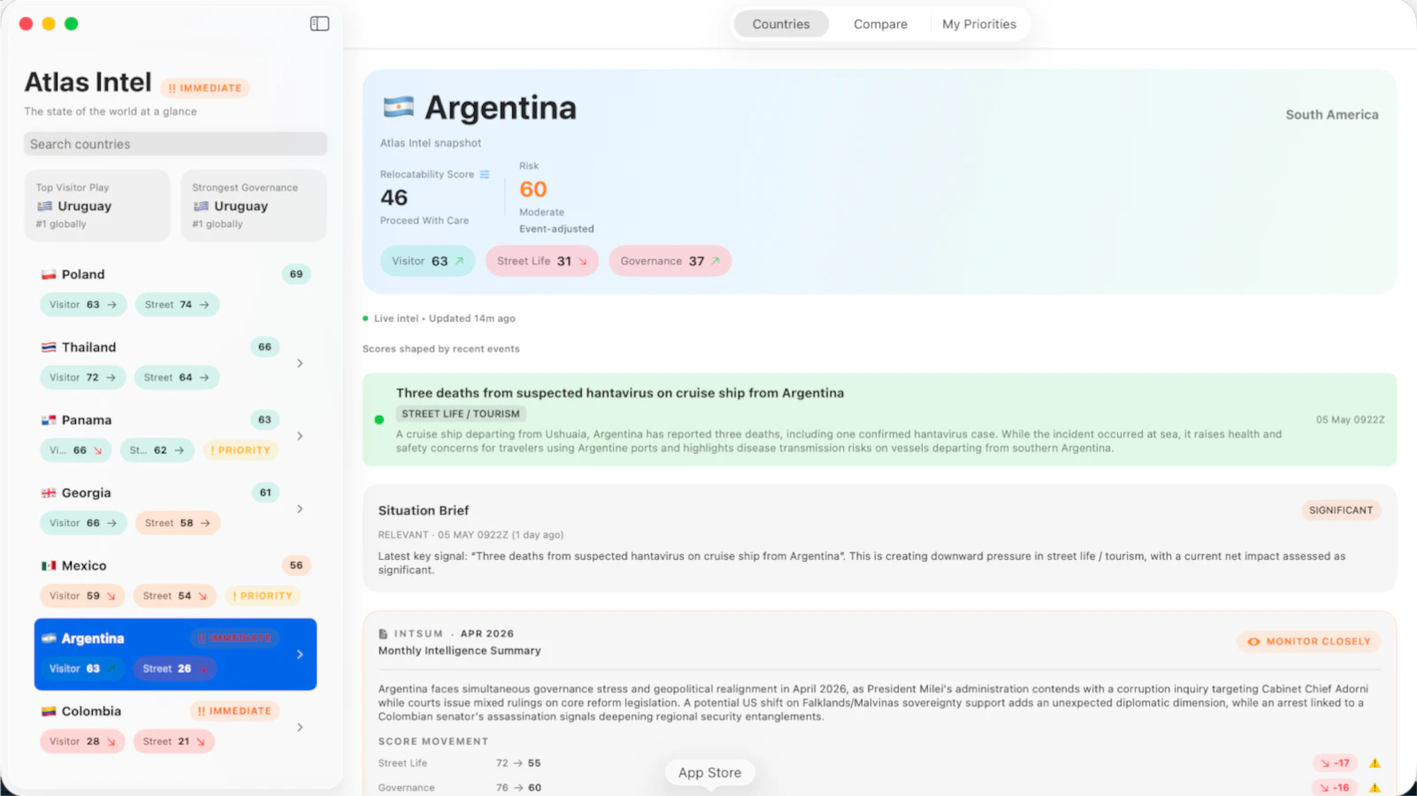
Task: Click Colombia's IMMEDIATE tag
Action: [x=234, y=711]
